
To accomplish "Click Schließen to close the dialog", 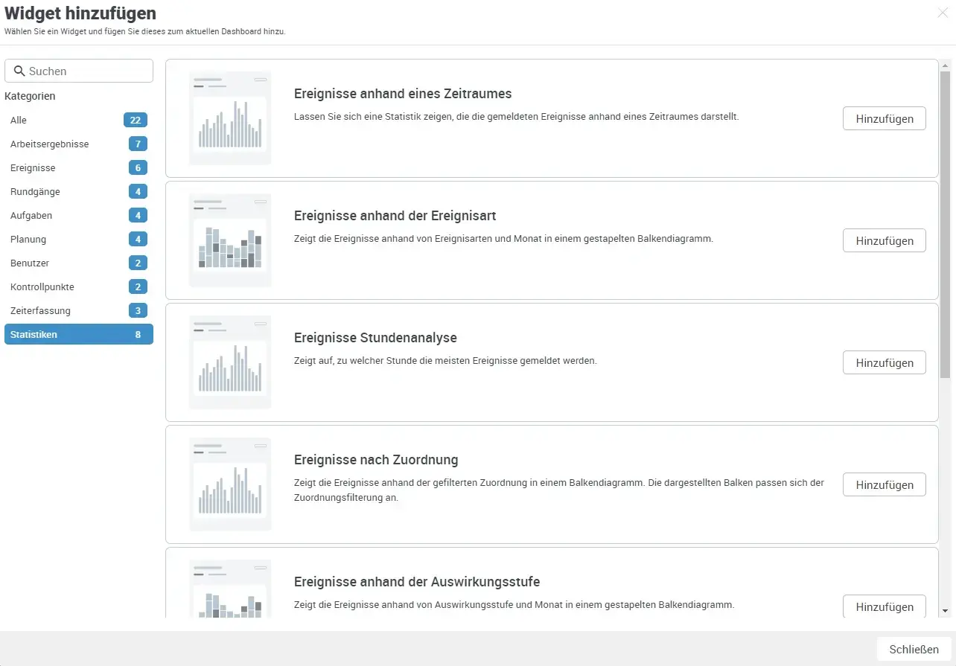I will point(912,649).
